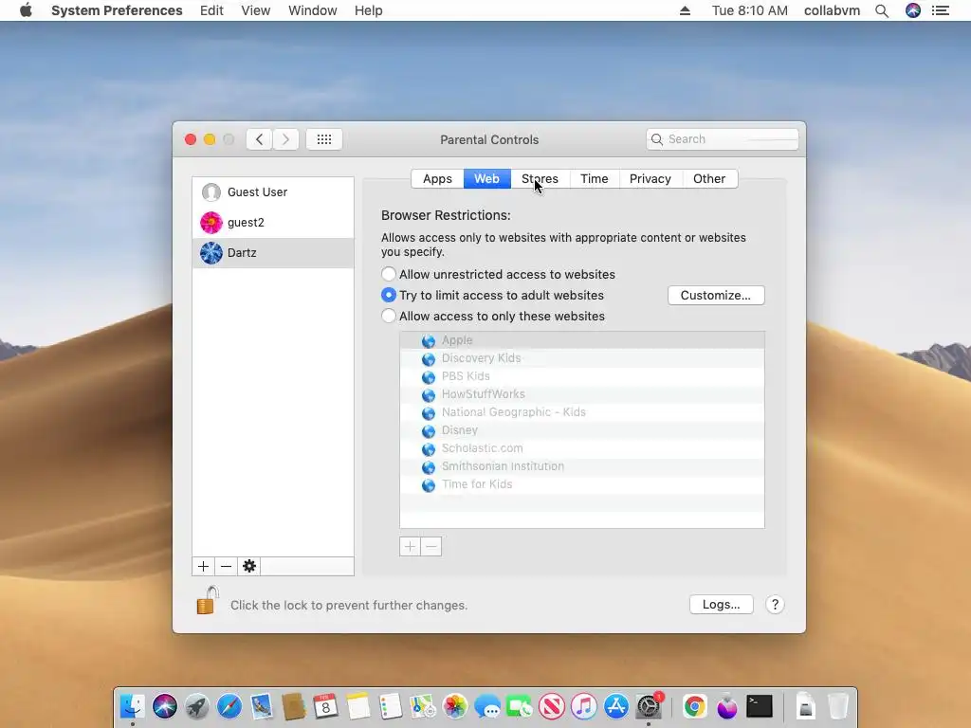Screen dimensions: 971x728
Task: Open Photos in the Dock
Action: pos(454,706)
